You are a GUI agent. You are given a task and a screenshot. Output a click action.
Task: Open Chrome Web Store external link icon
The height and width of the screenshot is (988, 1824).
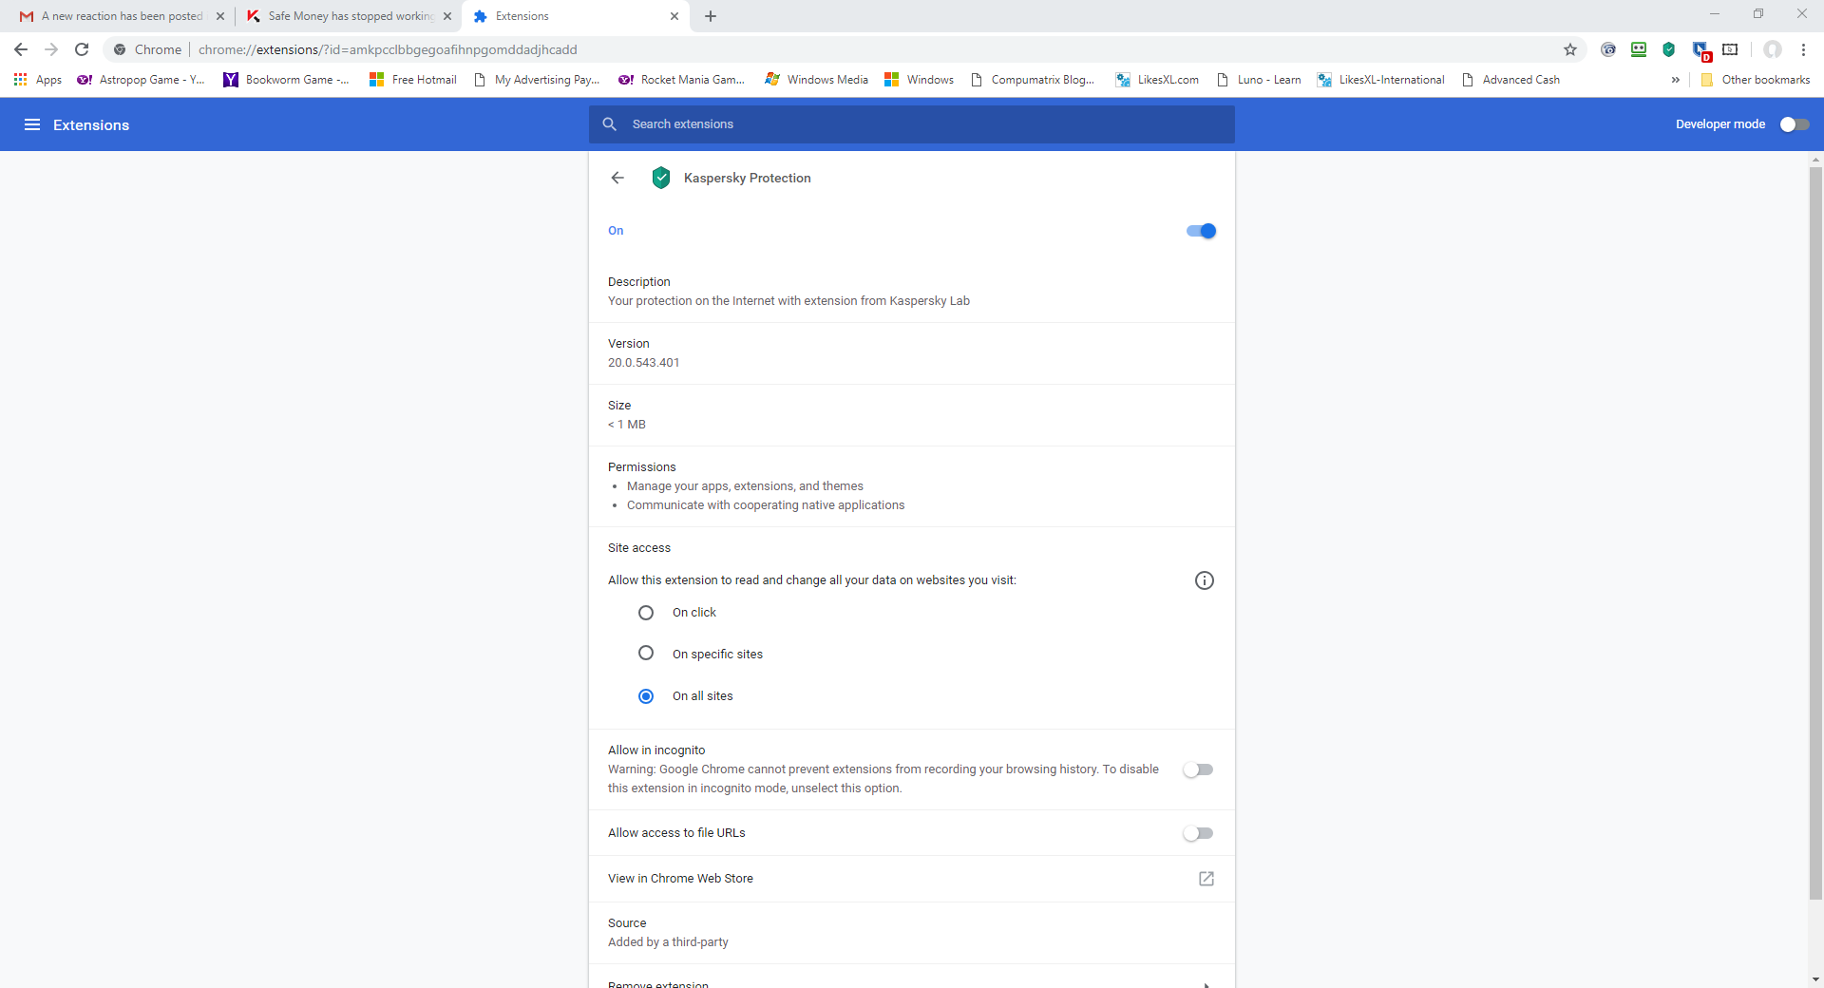(1206, 879)
